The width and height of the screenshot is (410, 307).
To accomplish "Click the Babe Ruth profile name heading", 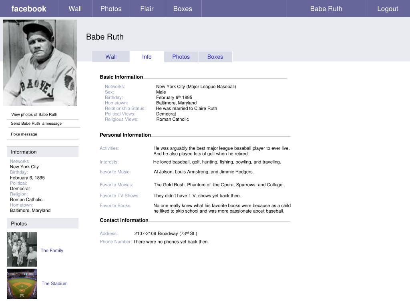I will [x=105, y=37].
